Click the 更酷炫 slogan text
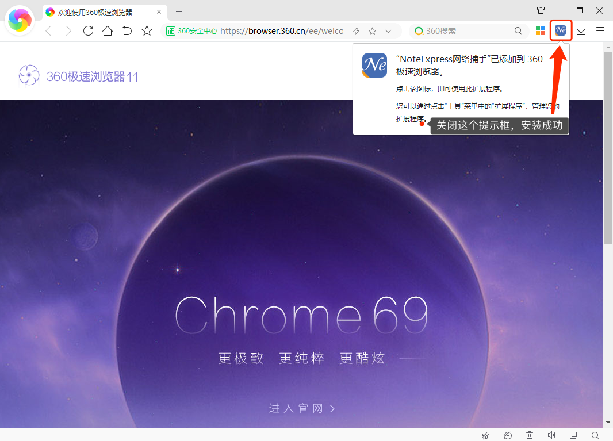 pyautogui.click(x=362, y=358)
